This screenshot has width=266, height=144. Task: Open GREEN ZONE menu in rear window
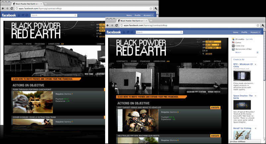coord(56,44)
